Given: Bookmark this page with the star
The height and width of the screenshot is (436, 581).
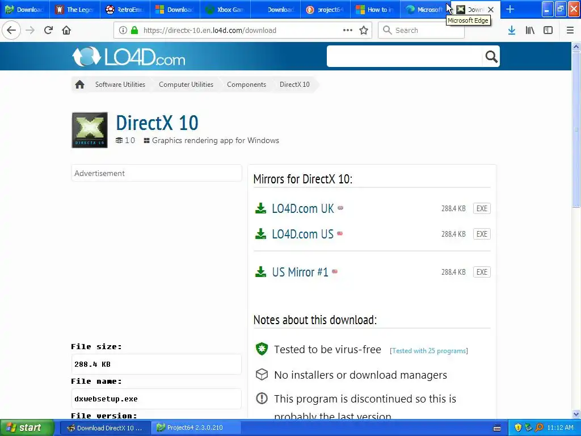Looking at the screenshot, I should (364, 31).
